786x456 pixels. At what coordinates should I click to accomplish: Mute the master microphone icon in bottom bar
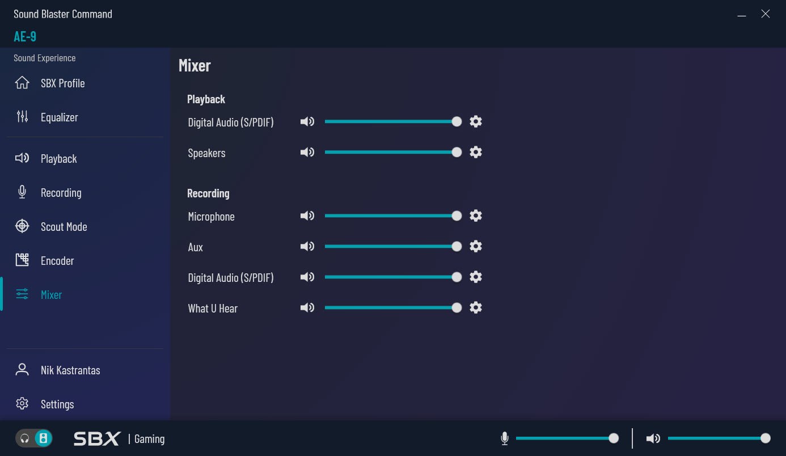505,438
